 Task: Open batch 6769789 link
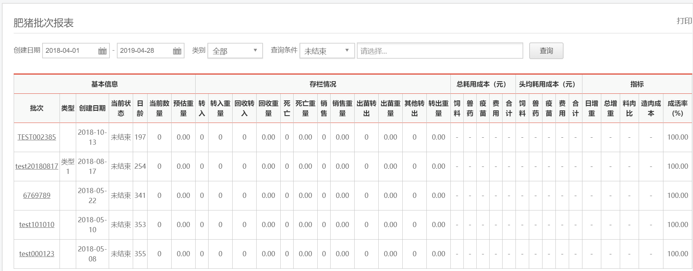tap(37, 196)
